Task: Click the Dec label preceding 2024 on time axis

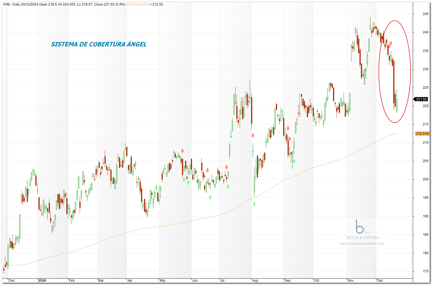Action: click(12, 281)
